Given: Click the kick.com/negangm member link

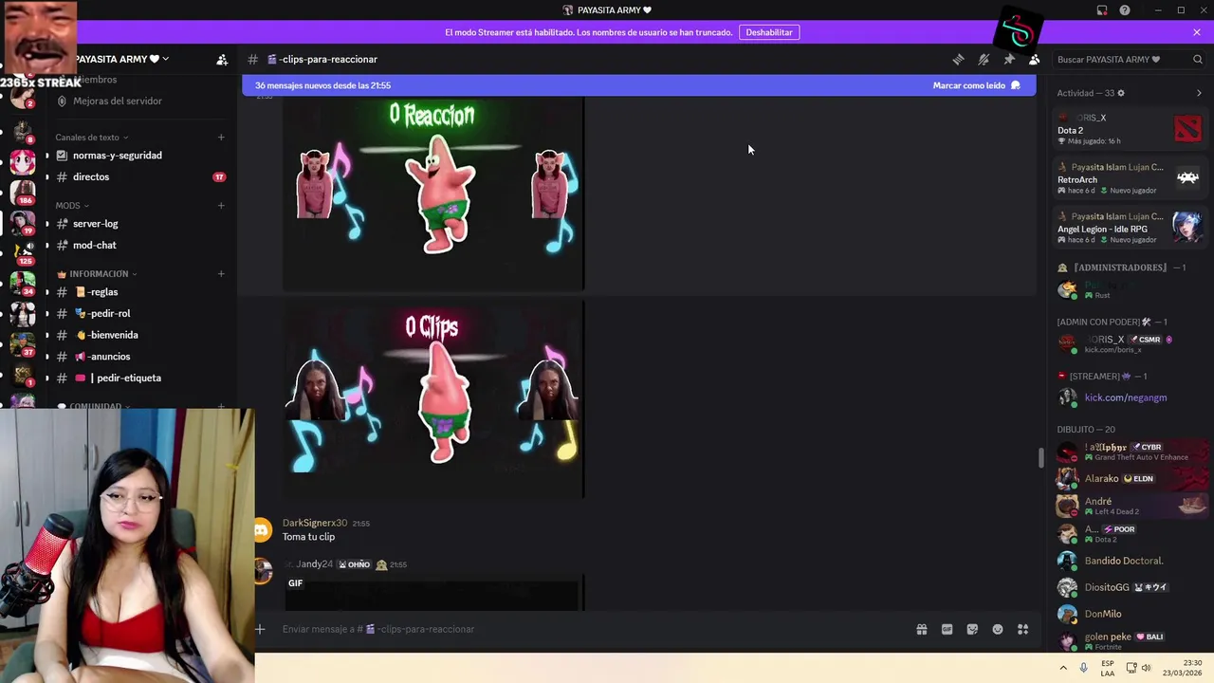Looking at the screenshot, I should (1126, 397).
